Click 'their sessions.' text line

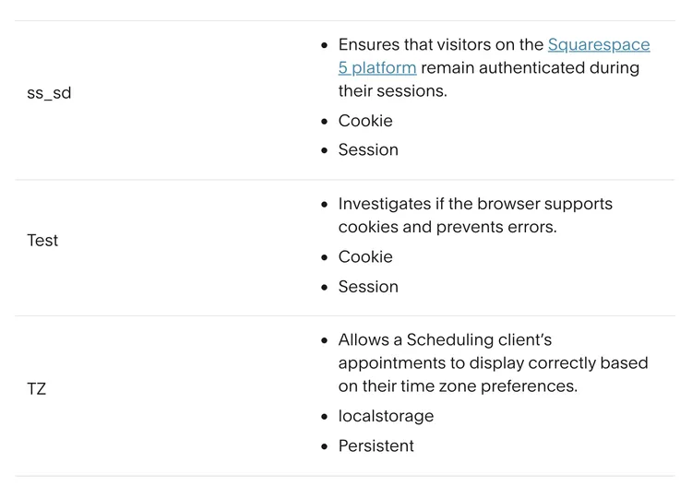pos(391,90)
